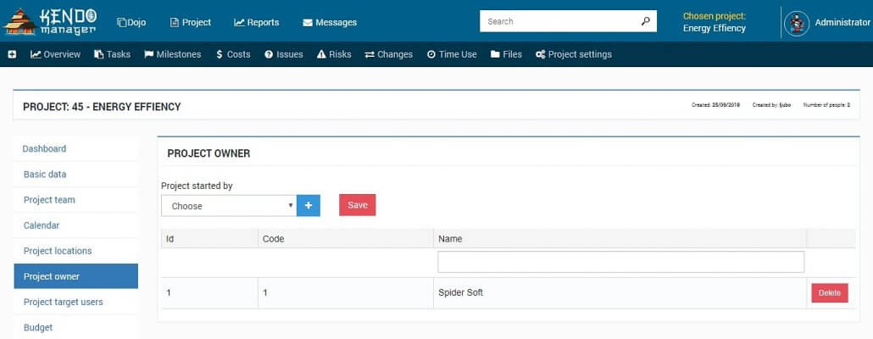873x339 pixels.
Task: Open the Milestones flag section
Action: (173, 54)
